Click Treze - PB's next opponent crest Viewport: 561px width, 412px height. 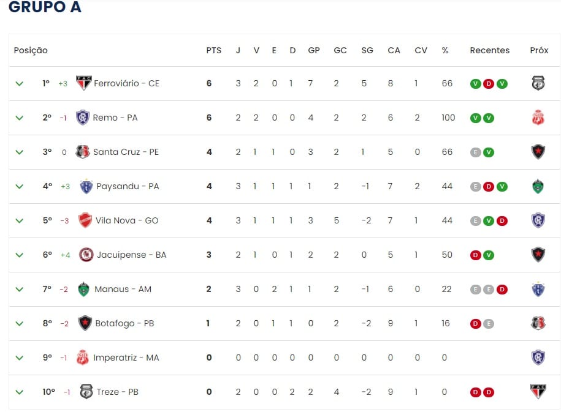click(x=538, y=392)
